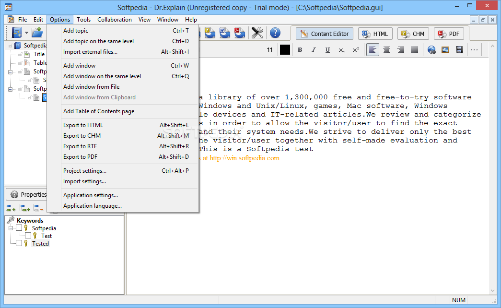This screenshot has height=308, width=501.
Task: Select the Title topic in tree
Action: 39,54
